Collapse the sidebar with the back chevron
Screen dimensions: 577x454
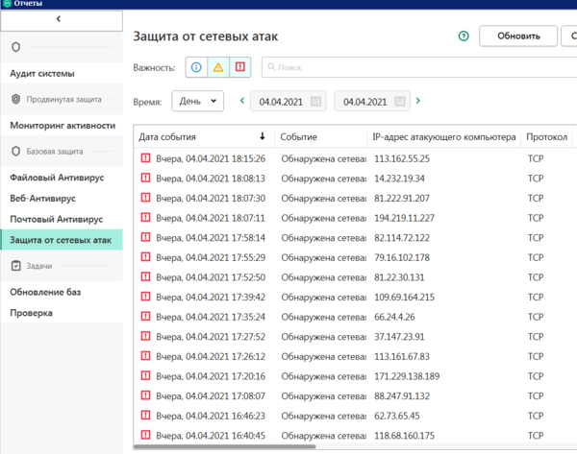(60, 19)
